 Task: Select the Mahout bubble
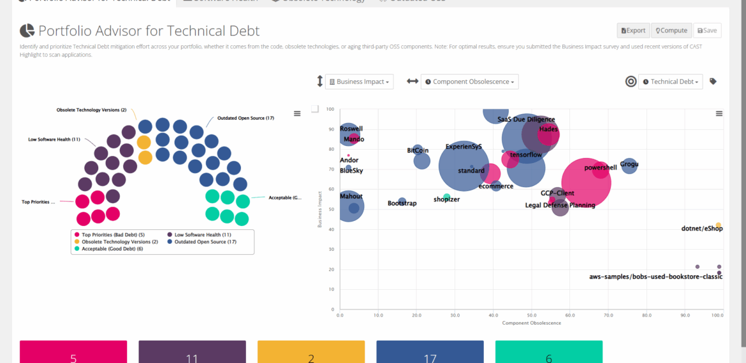[x=349, y=206]
